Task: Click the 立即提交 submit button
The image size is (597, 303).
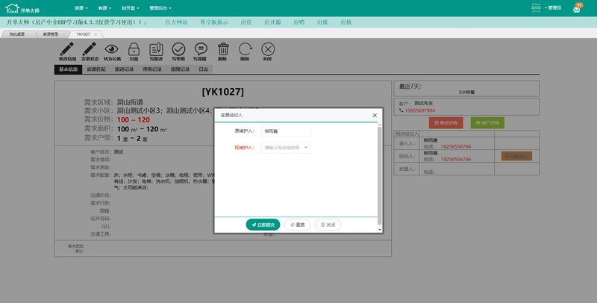Action: (x=263, y=224)
